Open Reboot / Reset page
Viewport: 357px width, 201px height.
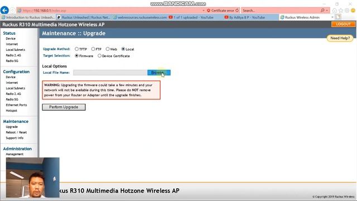[16, 132]
